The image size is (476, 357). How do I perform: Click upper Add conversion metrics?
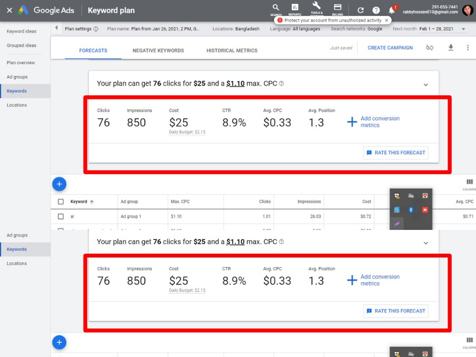373,122
